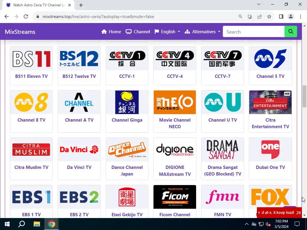This screenshot has width=307, height=230.
Task: Click the Drama Sangat logo
Action: [223, 150]
